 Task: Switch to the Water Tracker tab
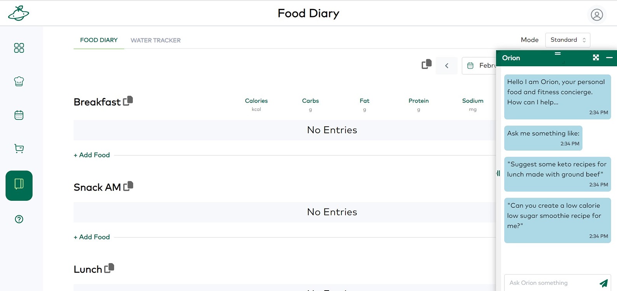(x=155, y=40)
